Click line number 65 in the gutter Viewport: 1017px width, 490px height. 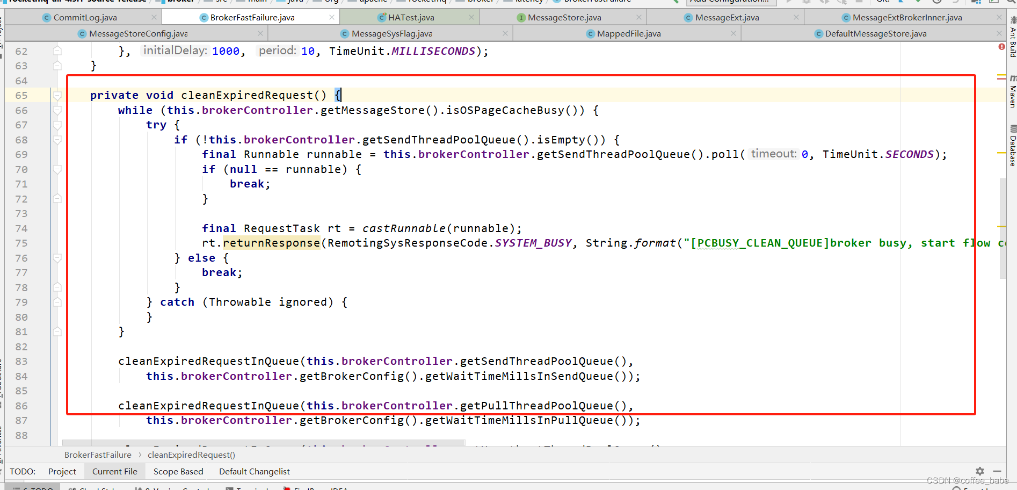21,96
